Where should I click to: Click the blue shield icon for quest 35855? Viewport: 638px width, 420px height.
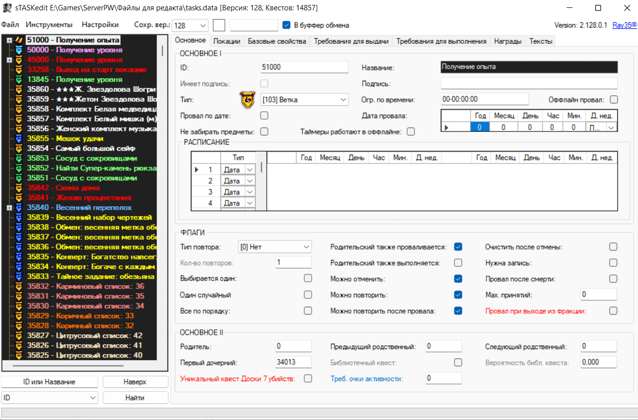[x=19, y=138]
